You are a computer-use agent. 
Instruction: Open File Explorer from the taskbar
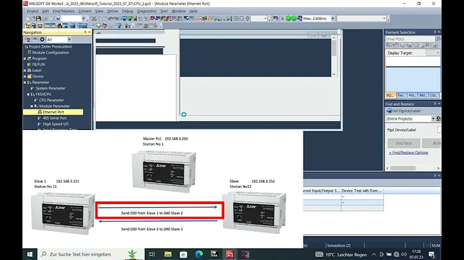(x=168, y=254)
